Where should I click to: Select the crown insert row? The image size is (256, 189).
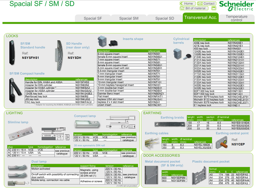coord(132,105)
